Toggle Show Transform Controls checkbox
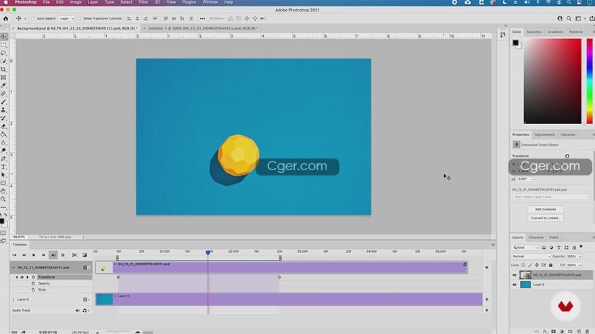The width and height of the screenshot is (595, 334). [x=80, y=18]
